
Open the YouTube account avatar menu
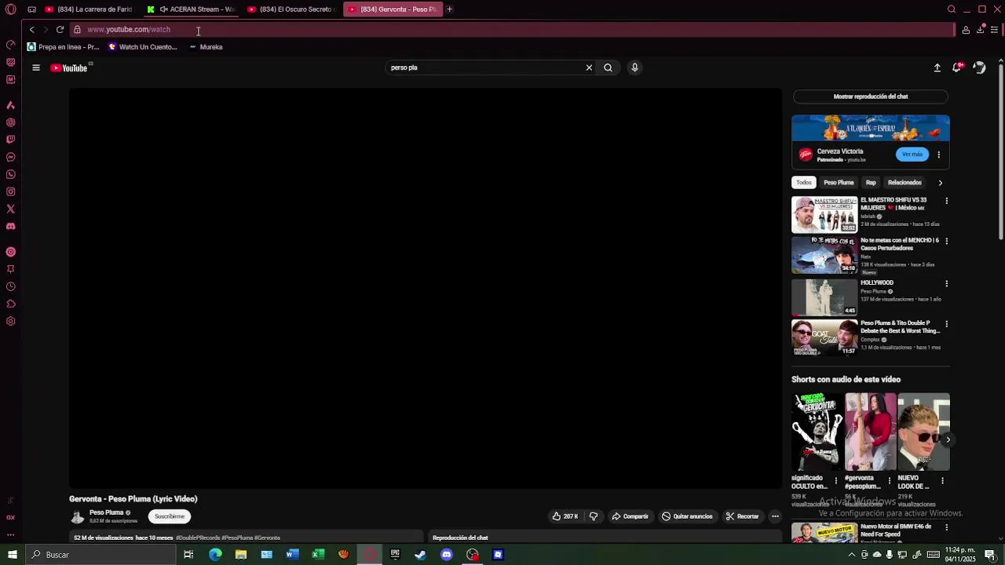[979, 68]
